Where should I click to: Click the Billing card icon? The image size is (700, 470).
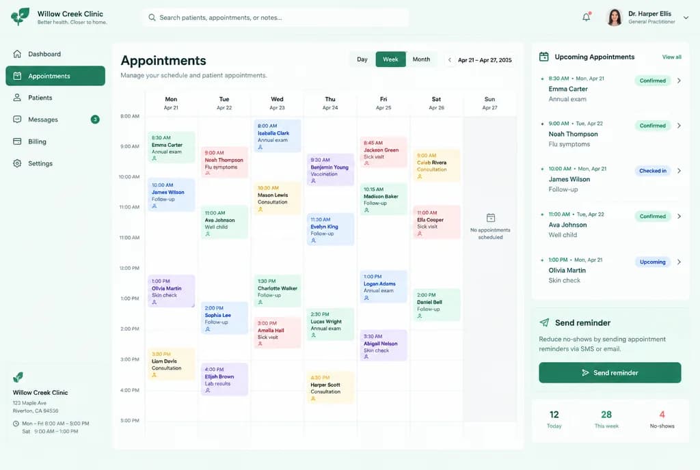(17, 141)
